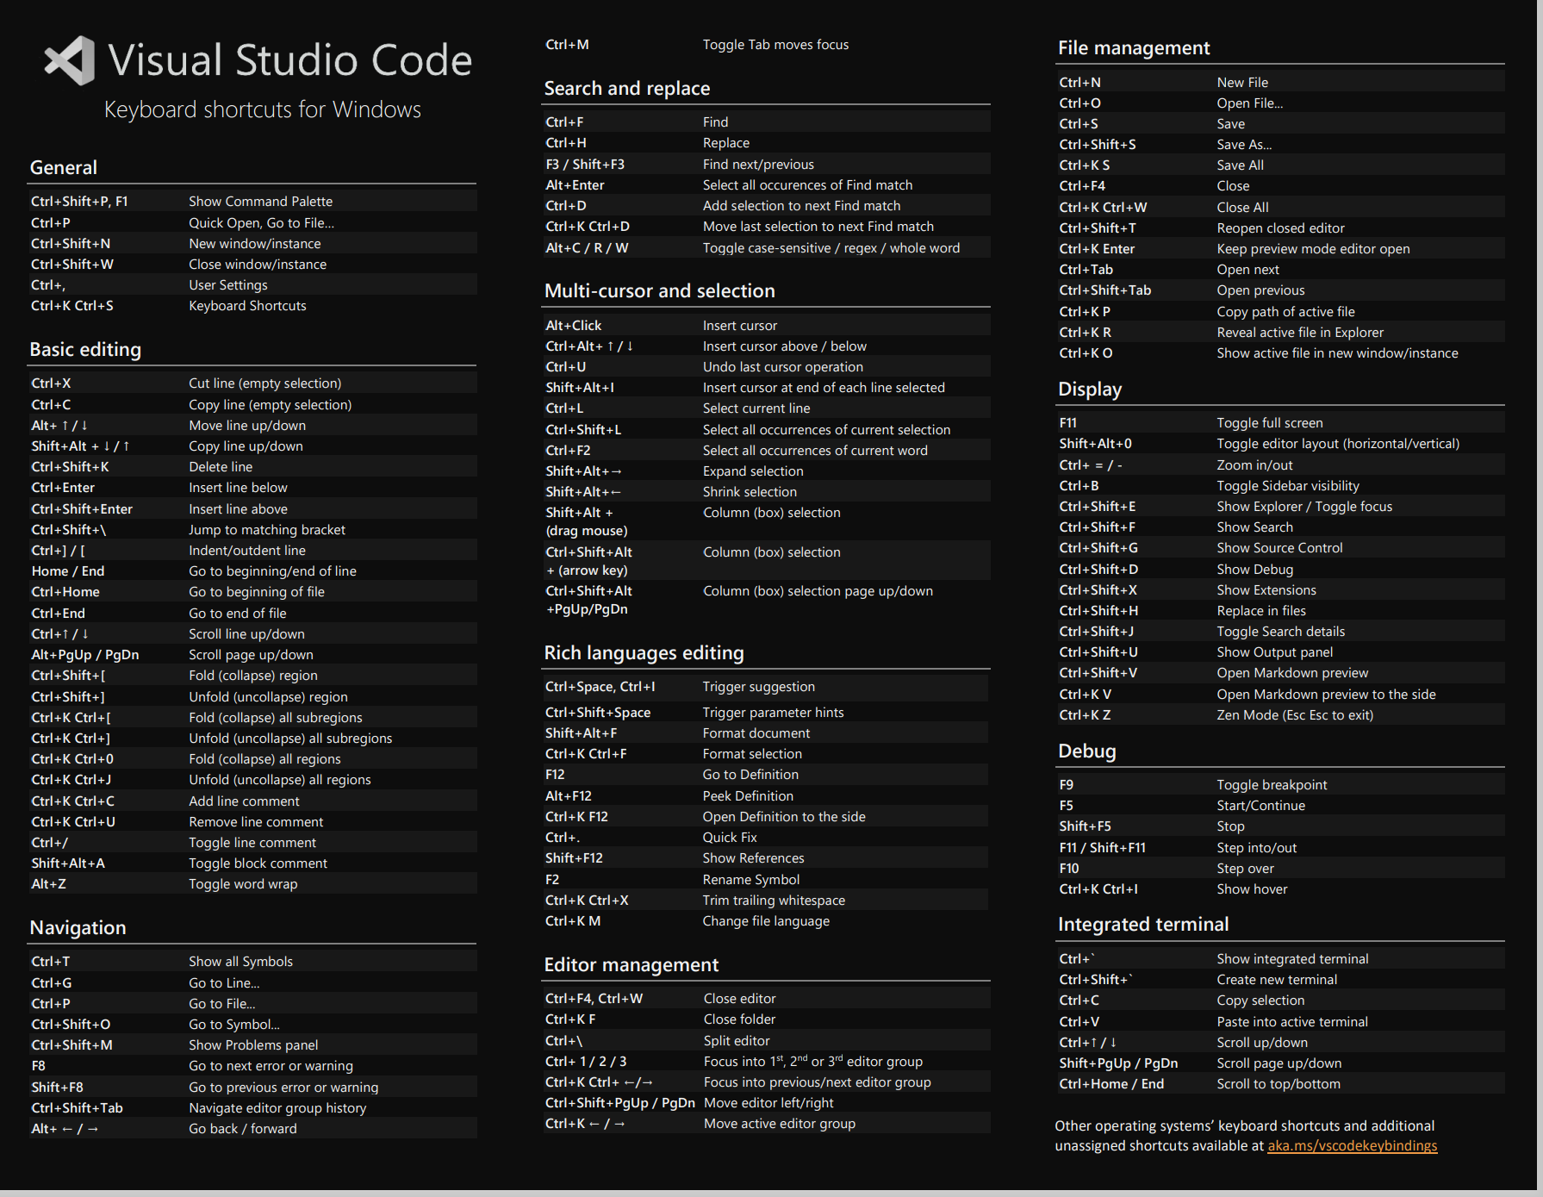This screenshot has width=1543, height=1197.
Task: Click 'Toggle Sidebar visibility' row
Action: [1281, 486]
